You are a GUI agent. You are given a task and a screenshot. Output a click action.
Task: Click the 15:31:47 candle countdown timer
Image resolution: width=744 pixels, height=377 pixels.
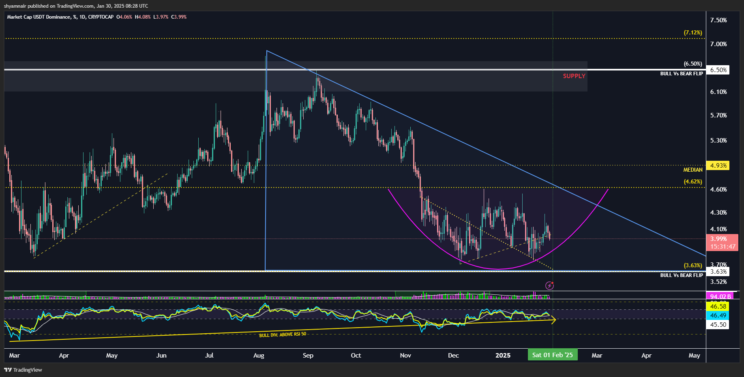pyautogui.click(x=723, y=247)
